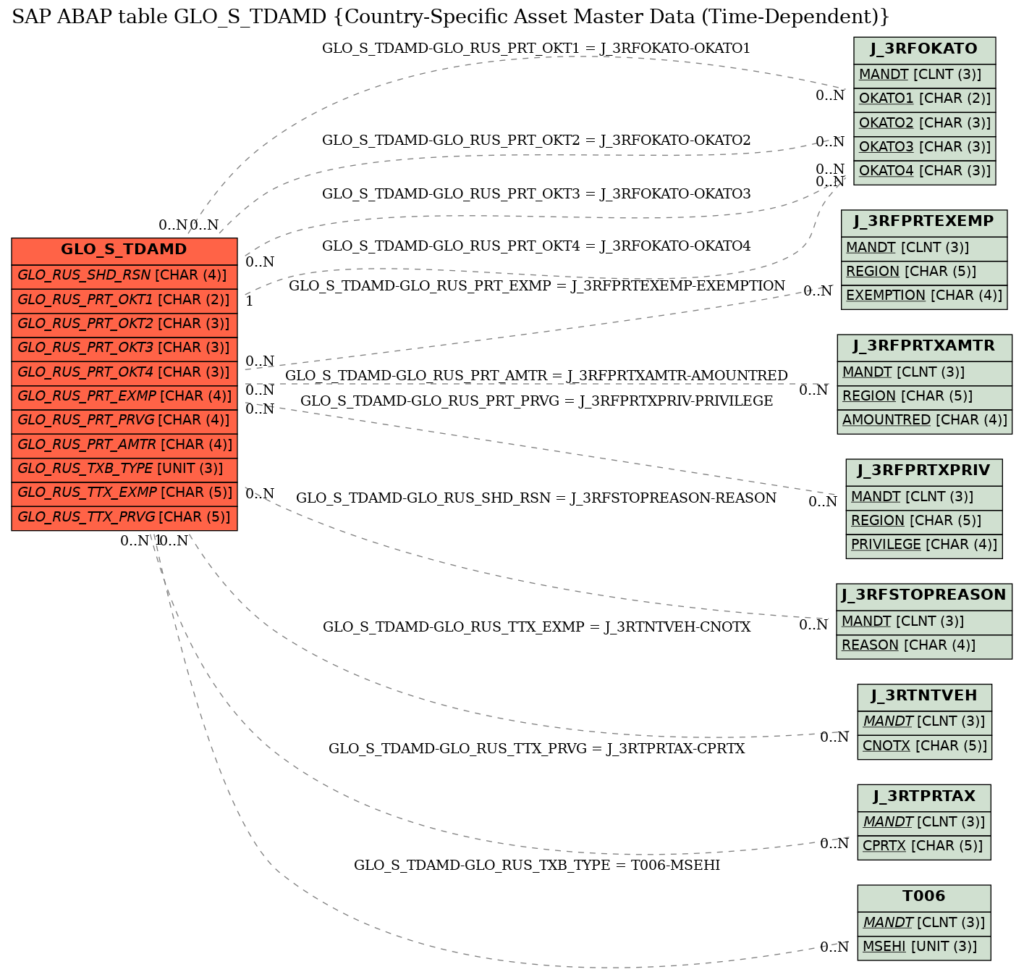Click CNOTX field in J_3RTNTVEH
Viewport: 1024px width, 972px height.
[924, 747]
